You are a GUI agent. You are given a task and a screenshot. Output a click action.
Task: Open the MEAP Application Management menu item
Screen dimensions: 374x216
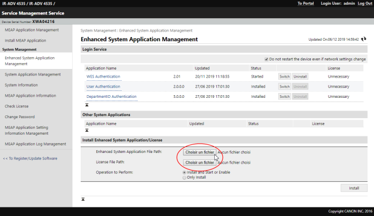click(32, 30)
